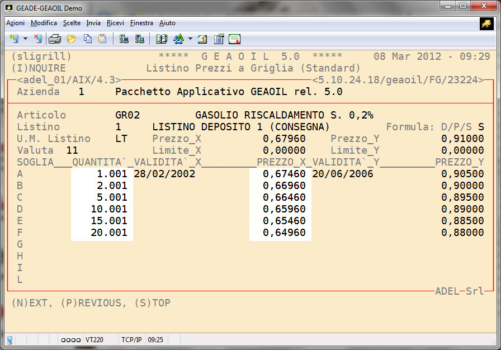Image resolution: width=501 pixels, height=350 pixels.
Task: Expand the font dropdown arrow
Action: 190,39
